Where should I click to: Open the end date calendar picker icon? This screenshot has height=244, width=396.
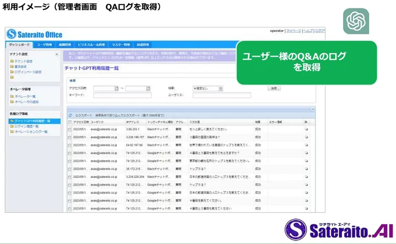[x=148, y=88]
